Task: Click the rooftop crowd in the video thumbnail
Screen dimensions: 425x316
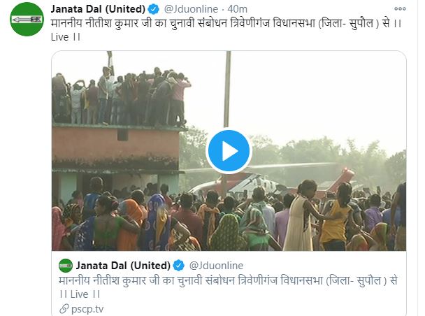Action: tap(121, 96)
